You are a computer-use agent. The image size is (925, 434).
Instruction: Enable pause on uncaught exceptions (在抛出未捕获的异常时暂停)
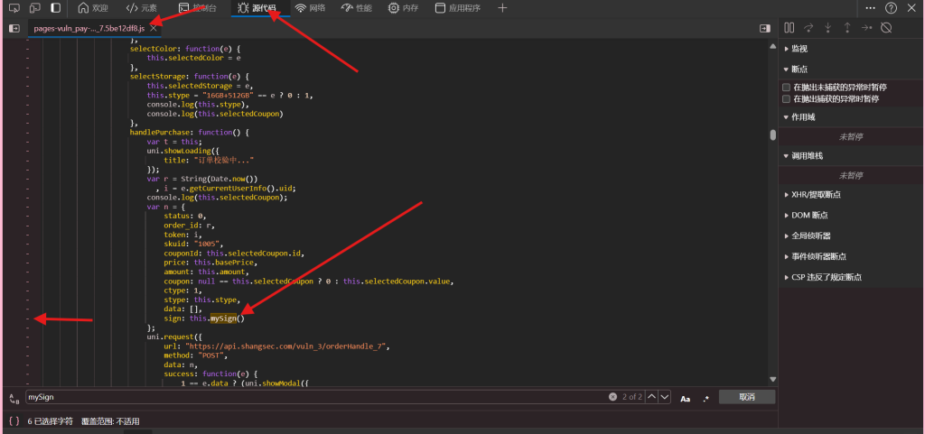[787, 88]
